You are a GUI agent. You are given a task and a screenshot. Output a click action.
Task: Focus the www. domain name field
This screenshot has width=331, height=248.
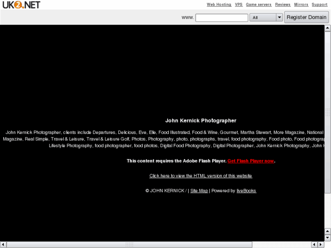(222, 17)
